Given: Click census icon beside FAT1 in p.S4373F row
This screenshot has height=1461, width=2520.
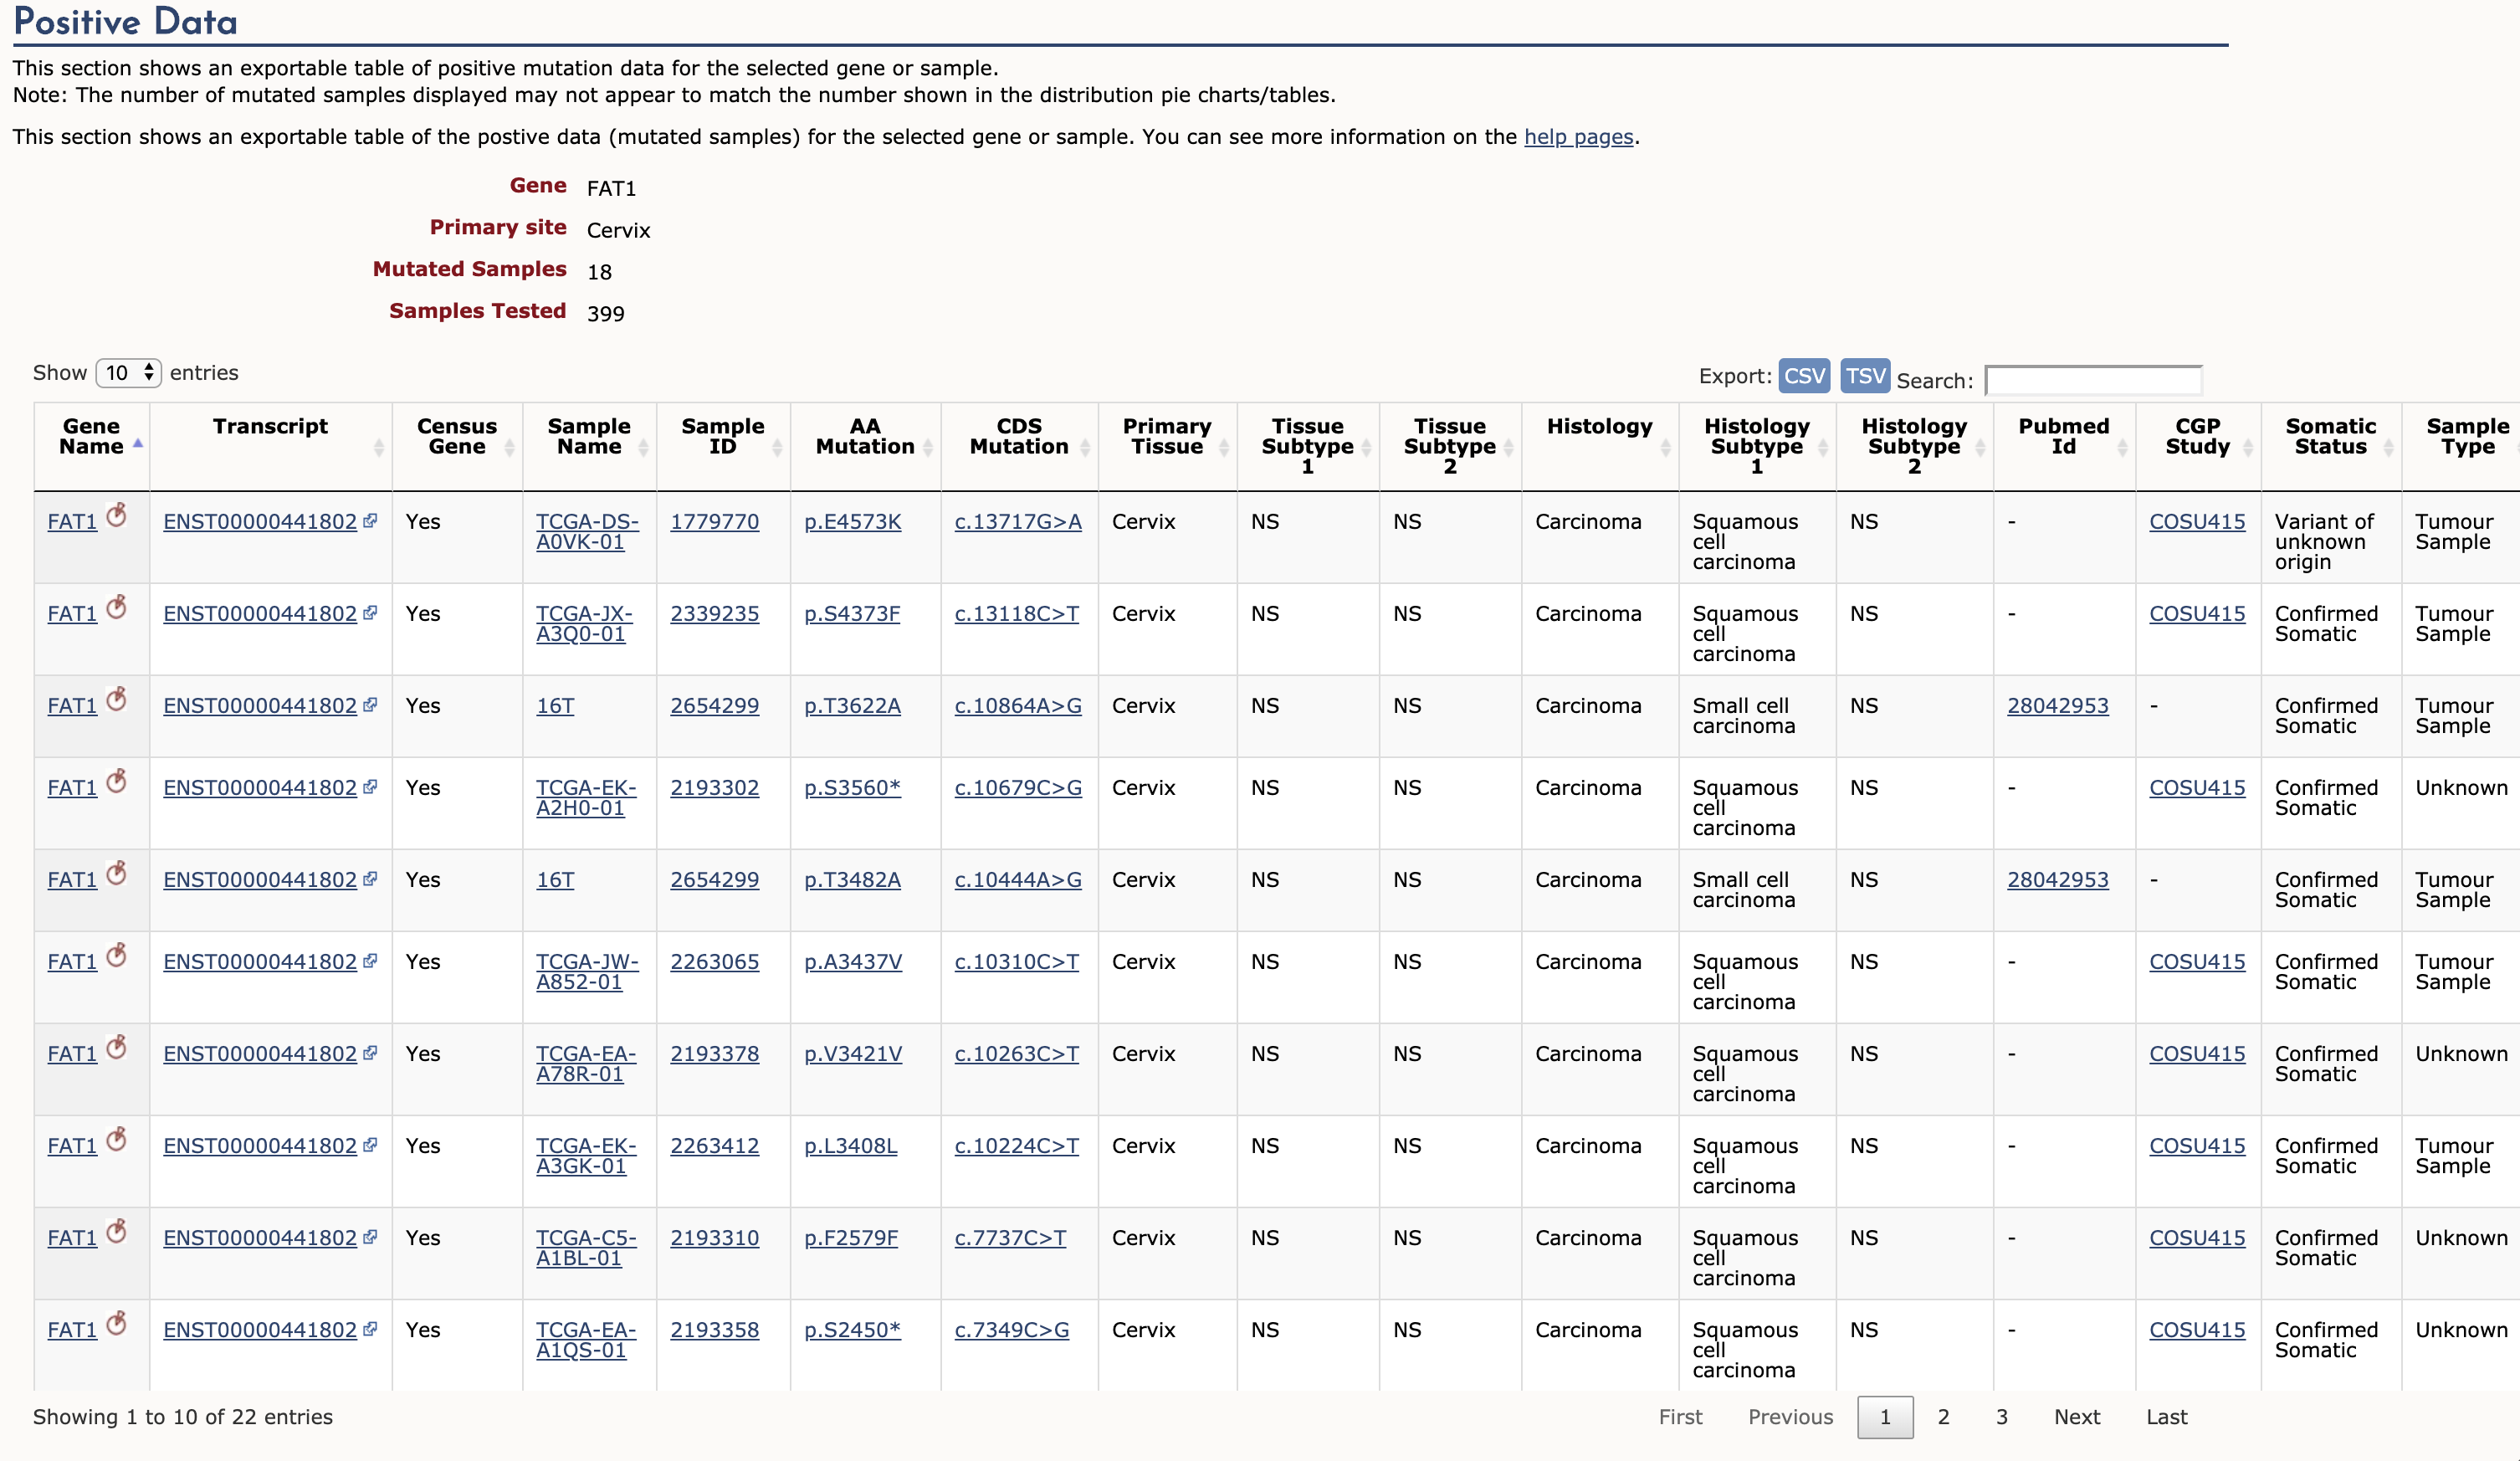Looking at the screenshot, I should 116,607.
